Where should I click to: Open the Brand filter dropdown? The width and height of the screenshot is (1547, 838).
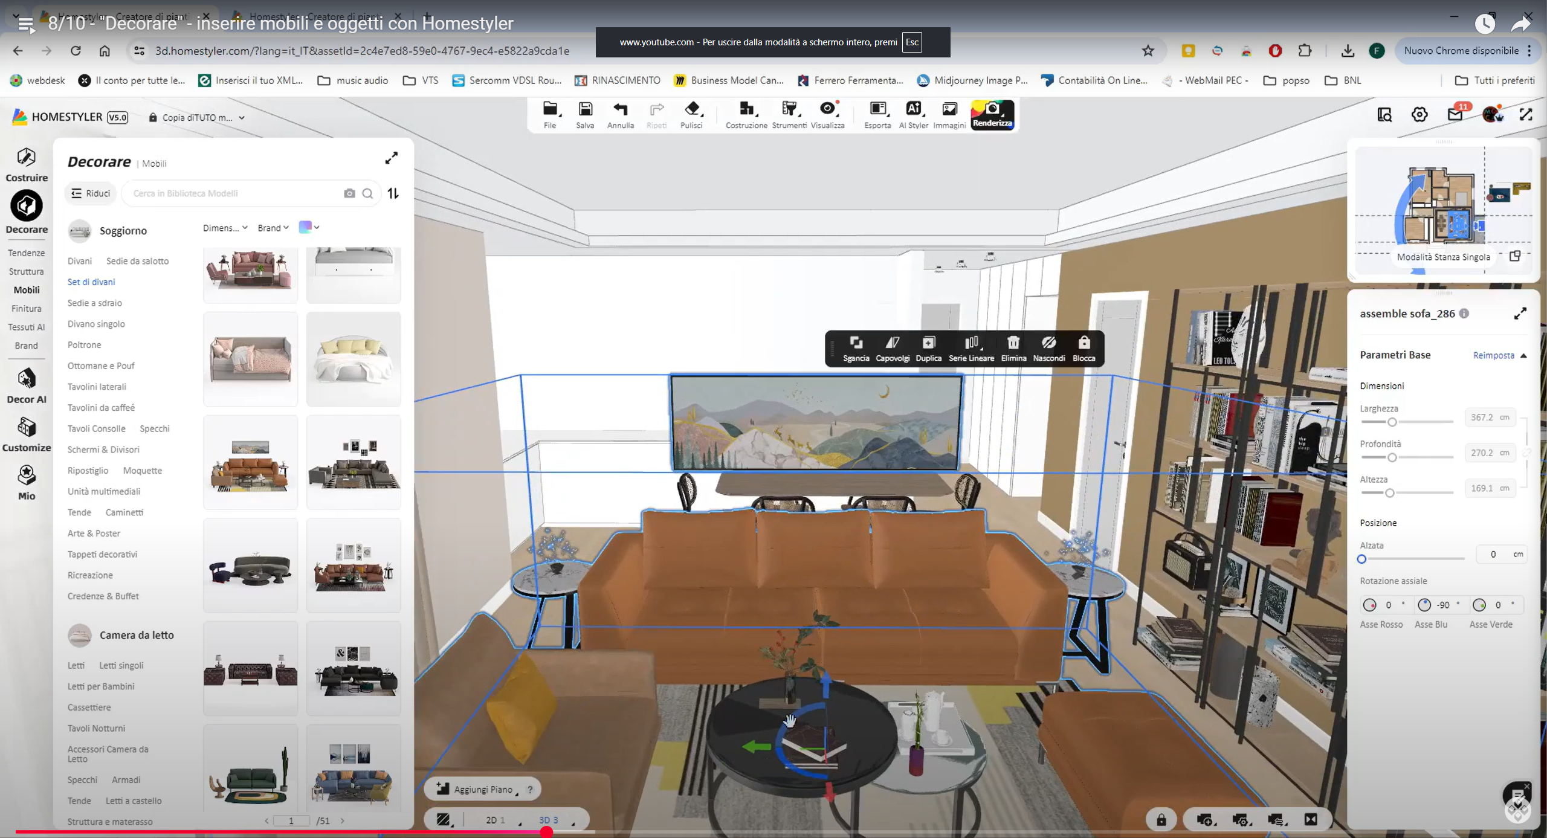click(273, 228)
